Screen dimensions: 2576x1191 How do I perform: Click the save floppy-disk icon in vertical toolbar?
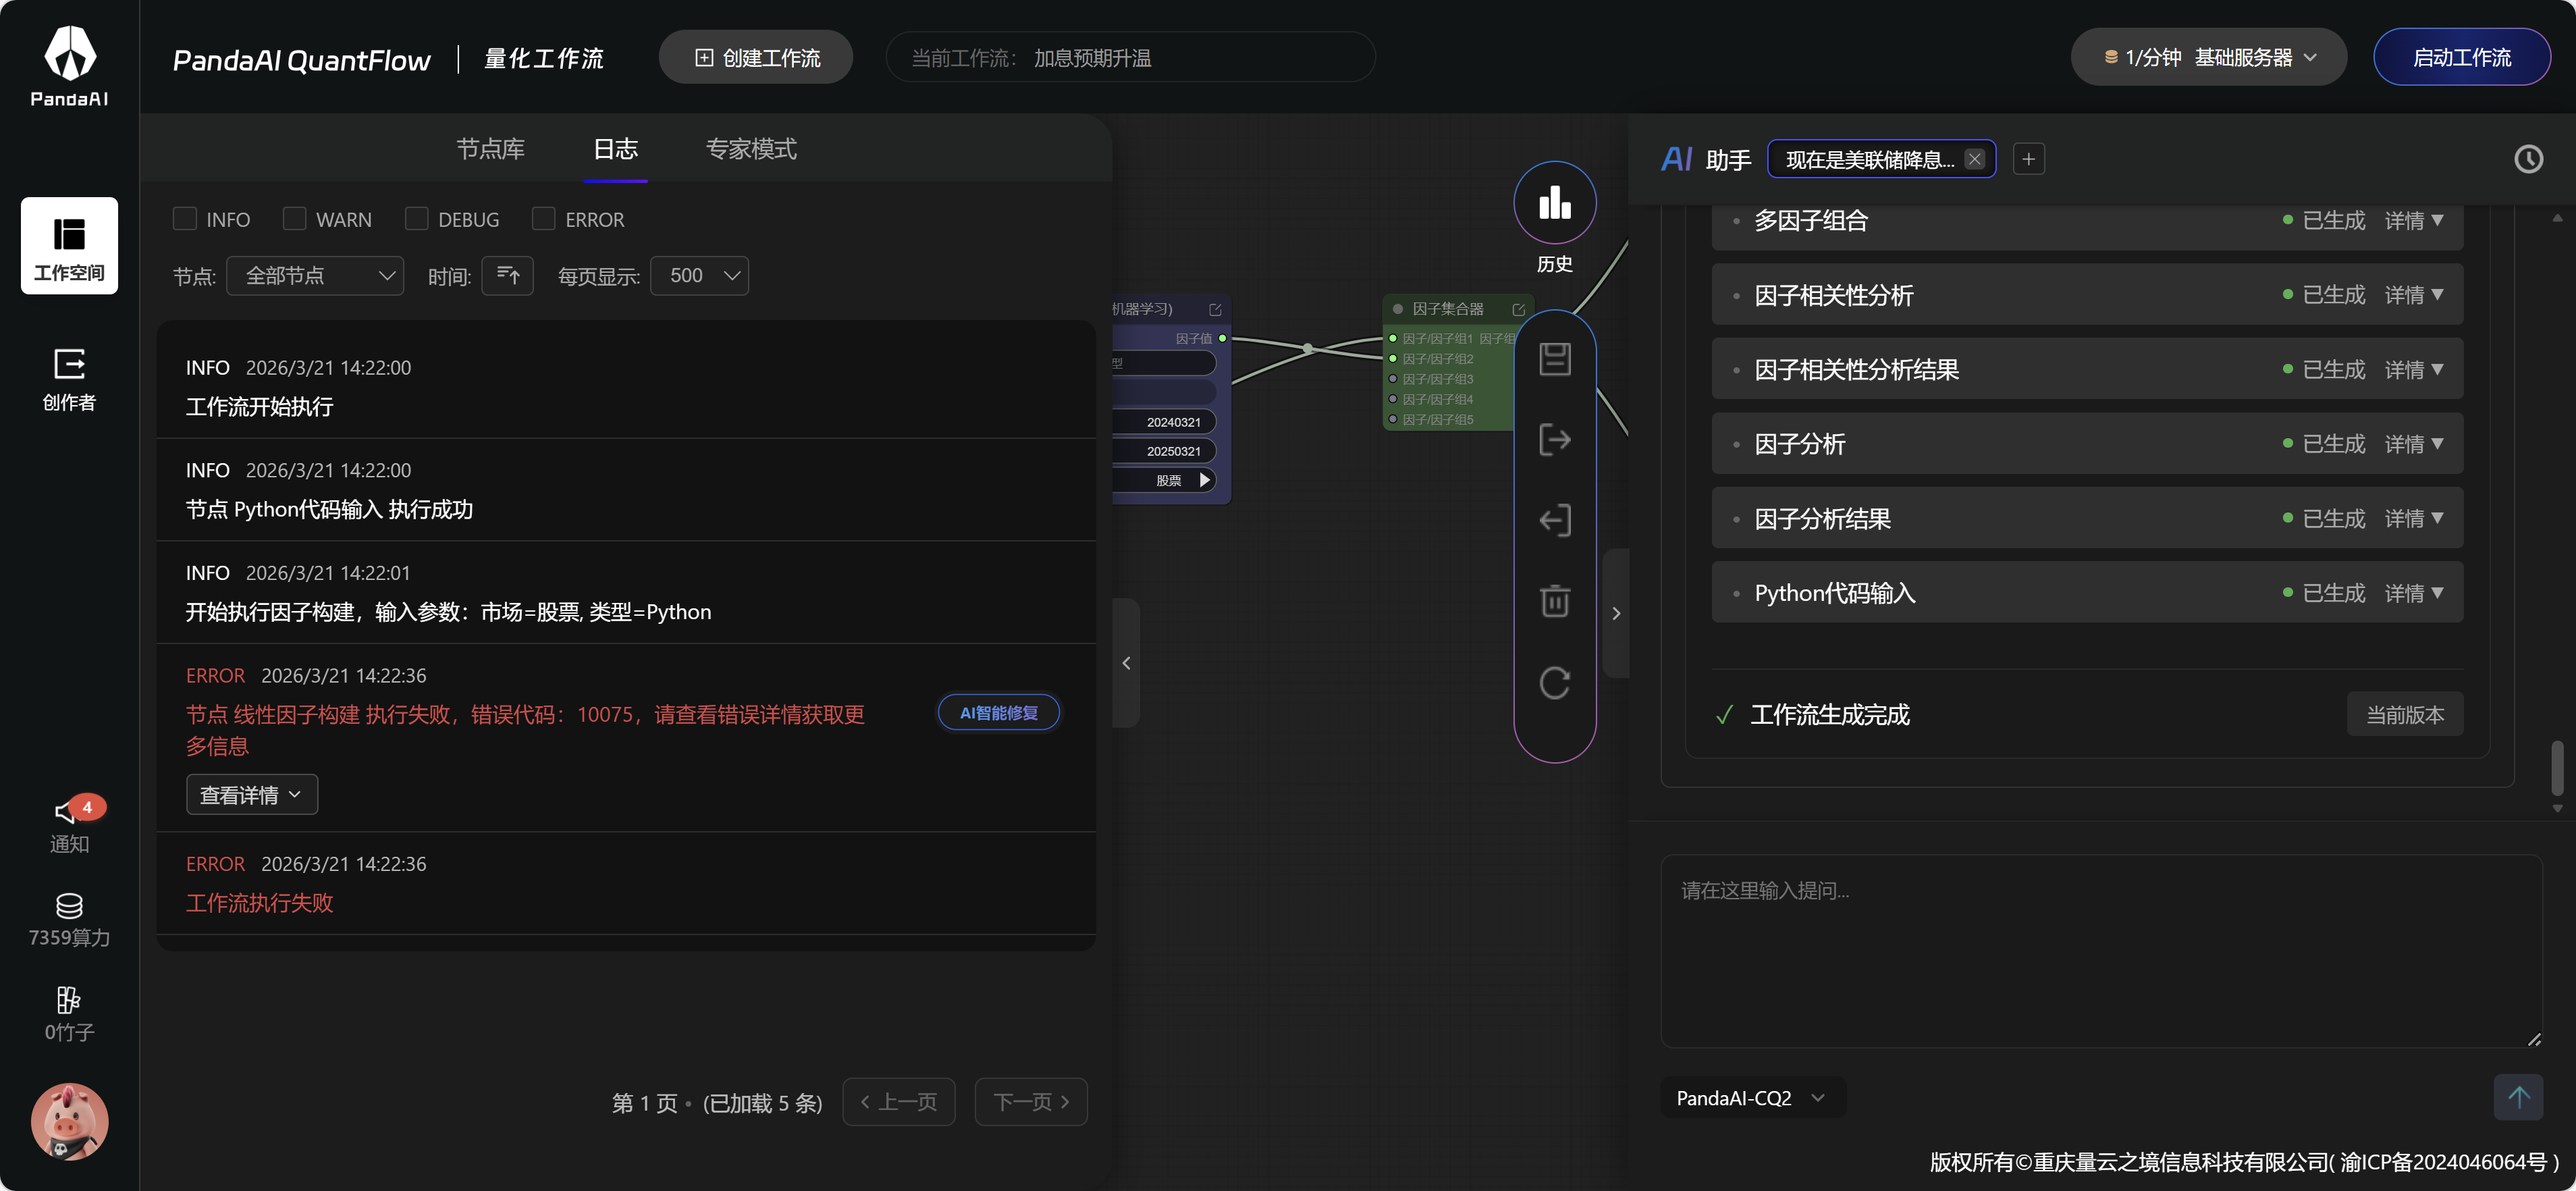pyautogui.click(x=1554, y=359)
